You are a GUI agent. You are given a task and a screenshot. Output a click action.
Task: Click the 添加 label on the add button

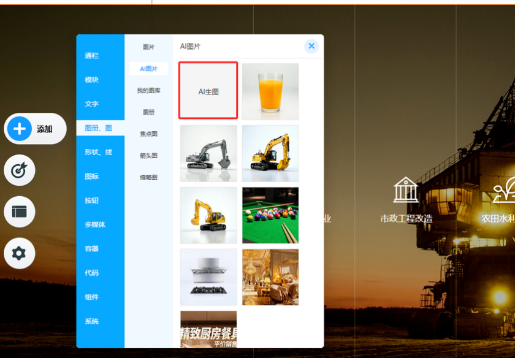coord(45,129)
